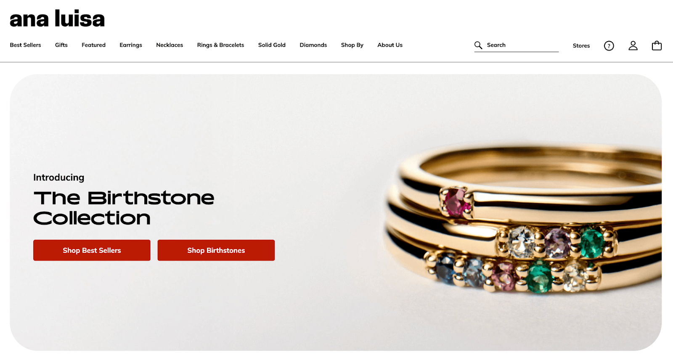This screenshot has height=355, width=673.
Task: Open the About Us page
Action: (x=390, y=45)
